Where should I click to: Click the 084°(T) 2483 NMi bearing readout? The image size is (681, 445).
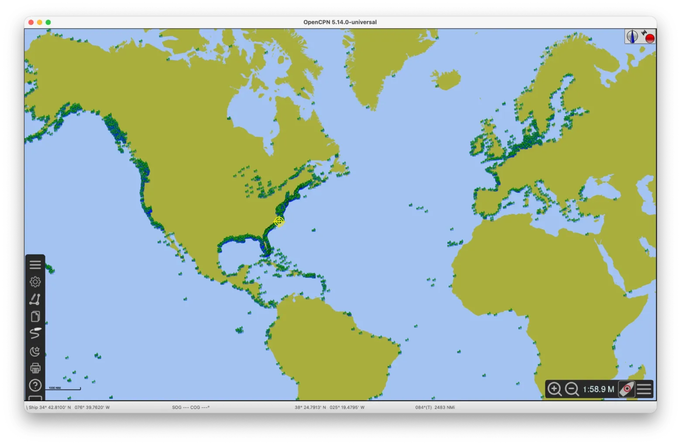[435, 408]
